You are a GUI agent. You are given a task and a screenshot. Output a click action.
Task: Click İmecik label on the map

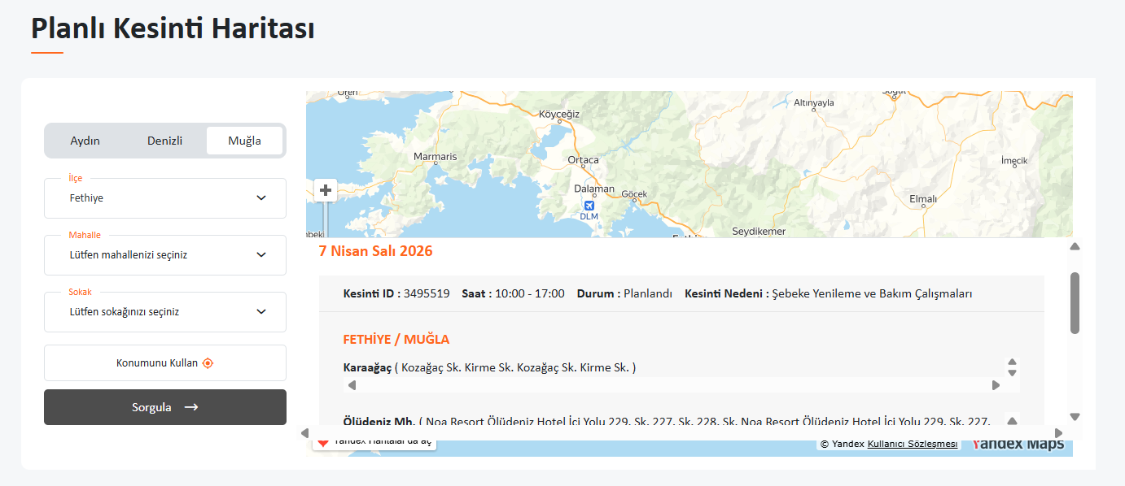(x=1014, y=160)
